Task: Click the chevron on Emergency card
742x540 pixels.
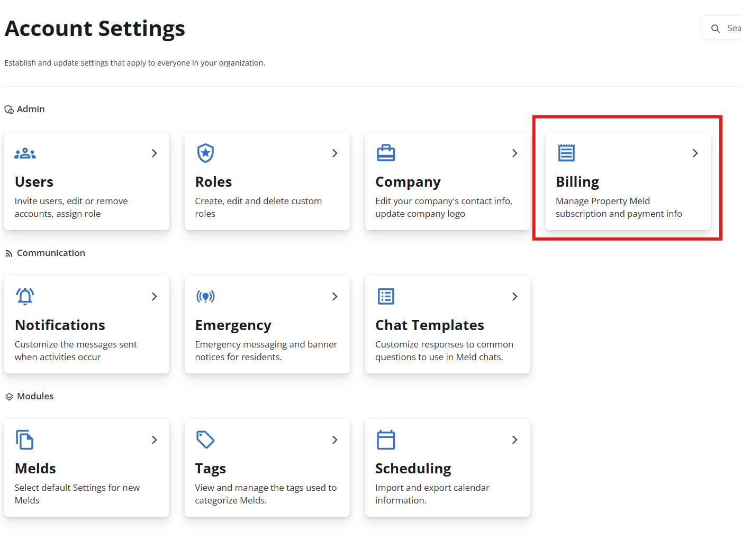Action: 334,297
